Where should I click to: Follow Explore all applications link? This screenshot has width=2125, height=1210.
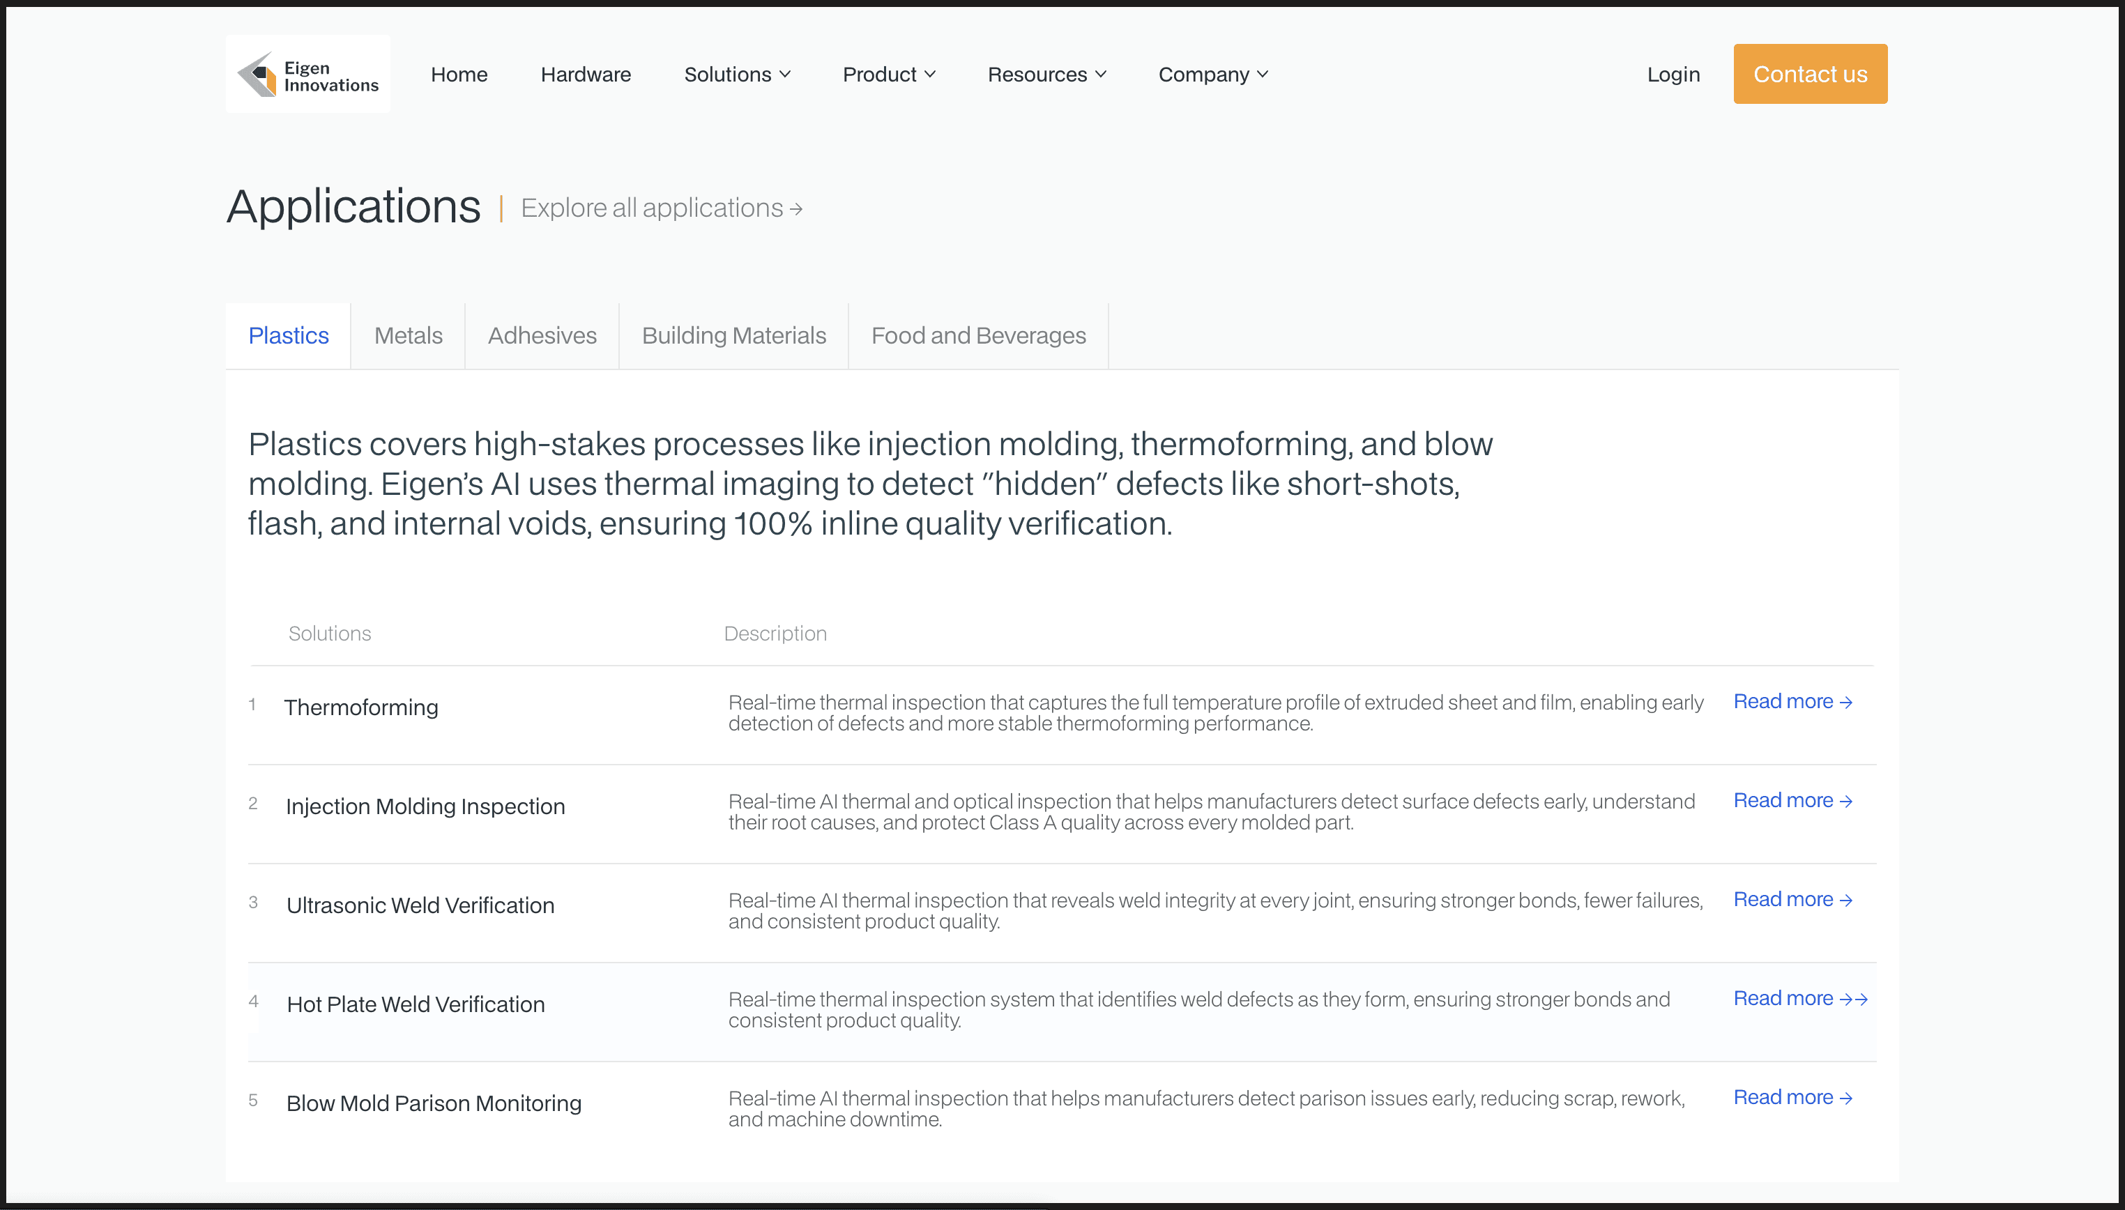click(x=661, y=208)
